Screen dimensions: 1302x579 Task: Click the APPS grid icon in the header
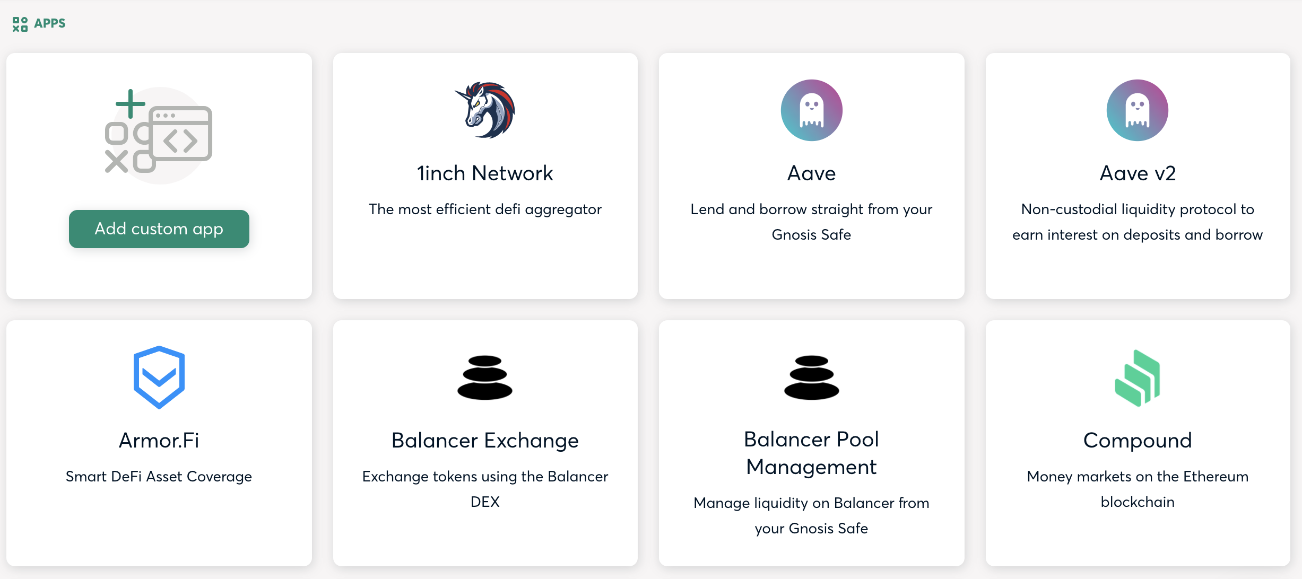pos(20,23)
